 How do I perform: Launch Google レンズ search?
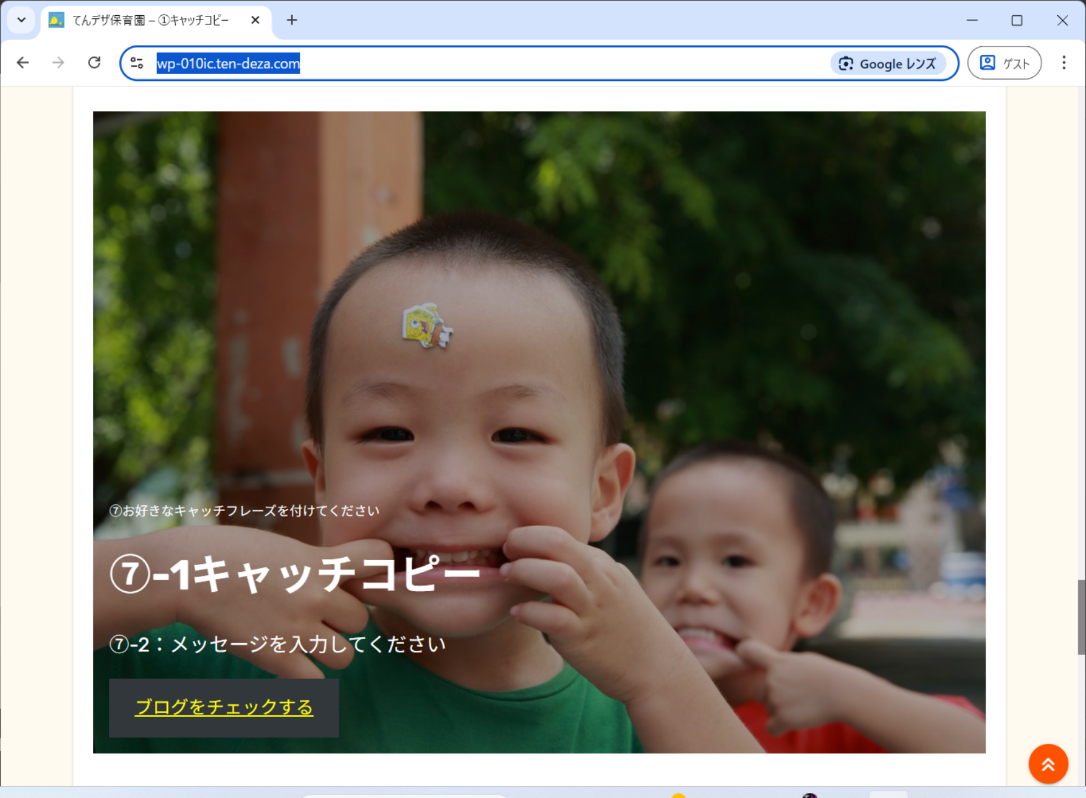[887, 63]
